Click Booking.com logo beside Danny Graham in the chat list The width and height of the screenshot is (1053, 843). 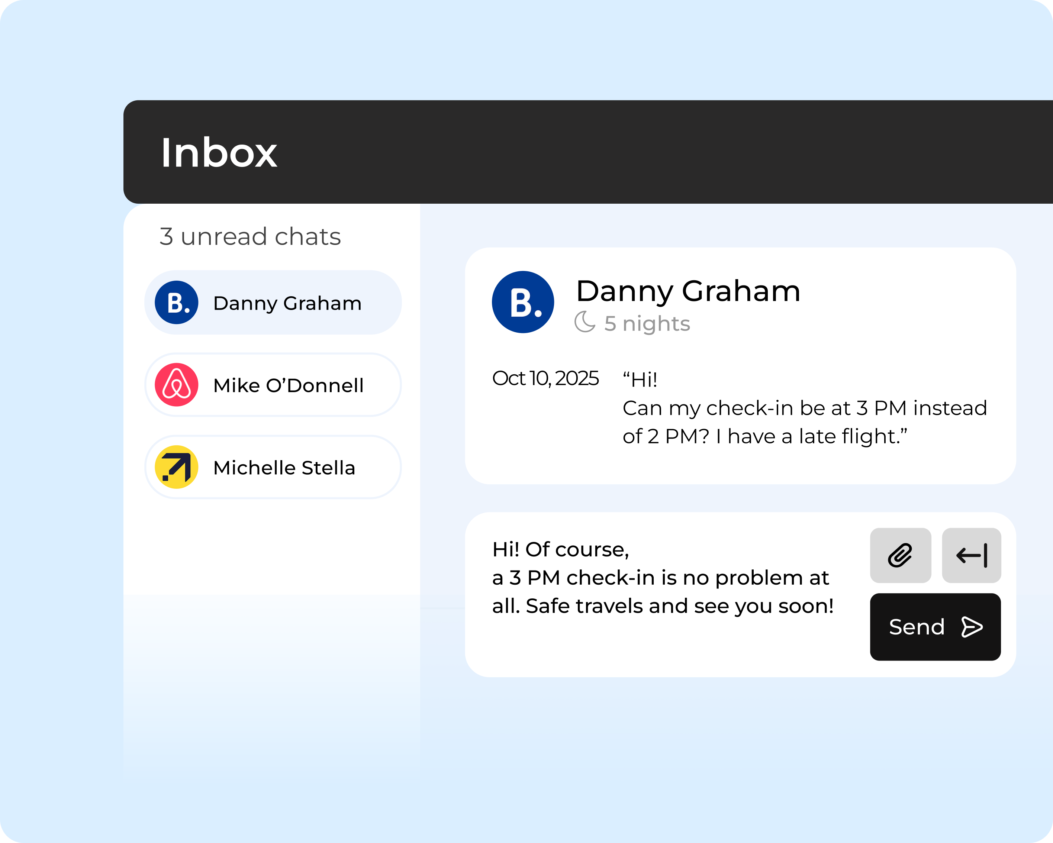click(x=176, y=303)
